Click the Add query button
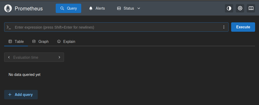 21,95
